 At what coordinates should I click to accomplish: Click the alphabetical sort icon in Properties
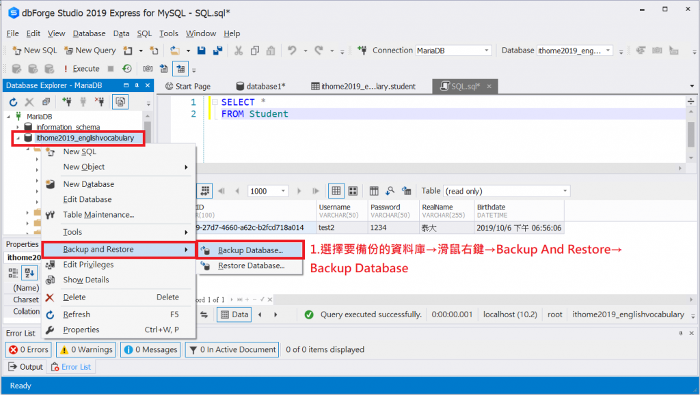pyautogui.click(x=30, y=272)
